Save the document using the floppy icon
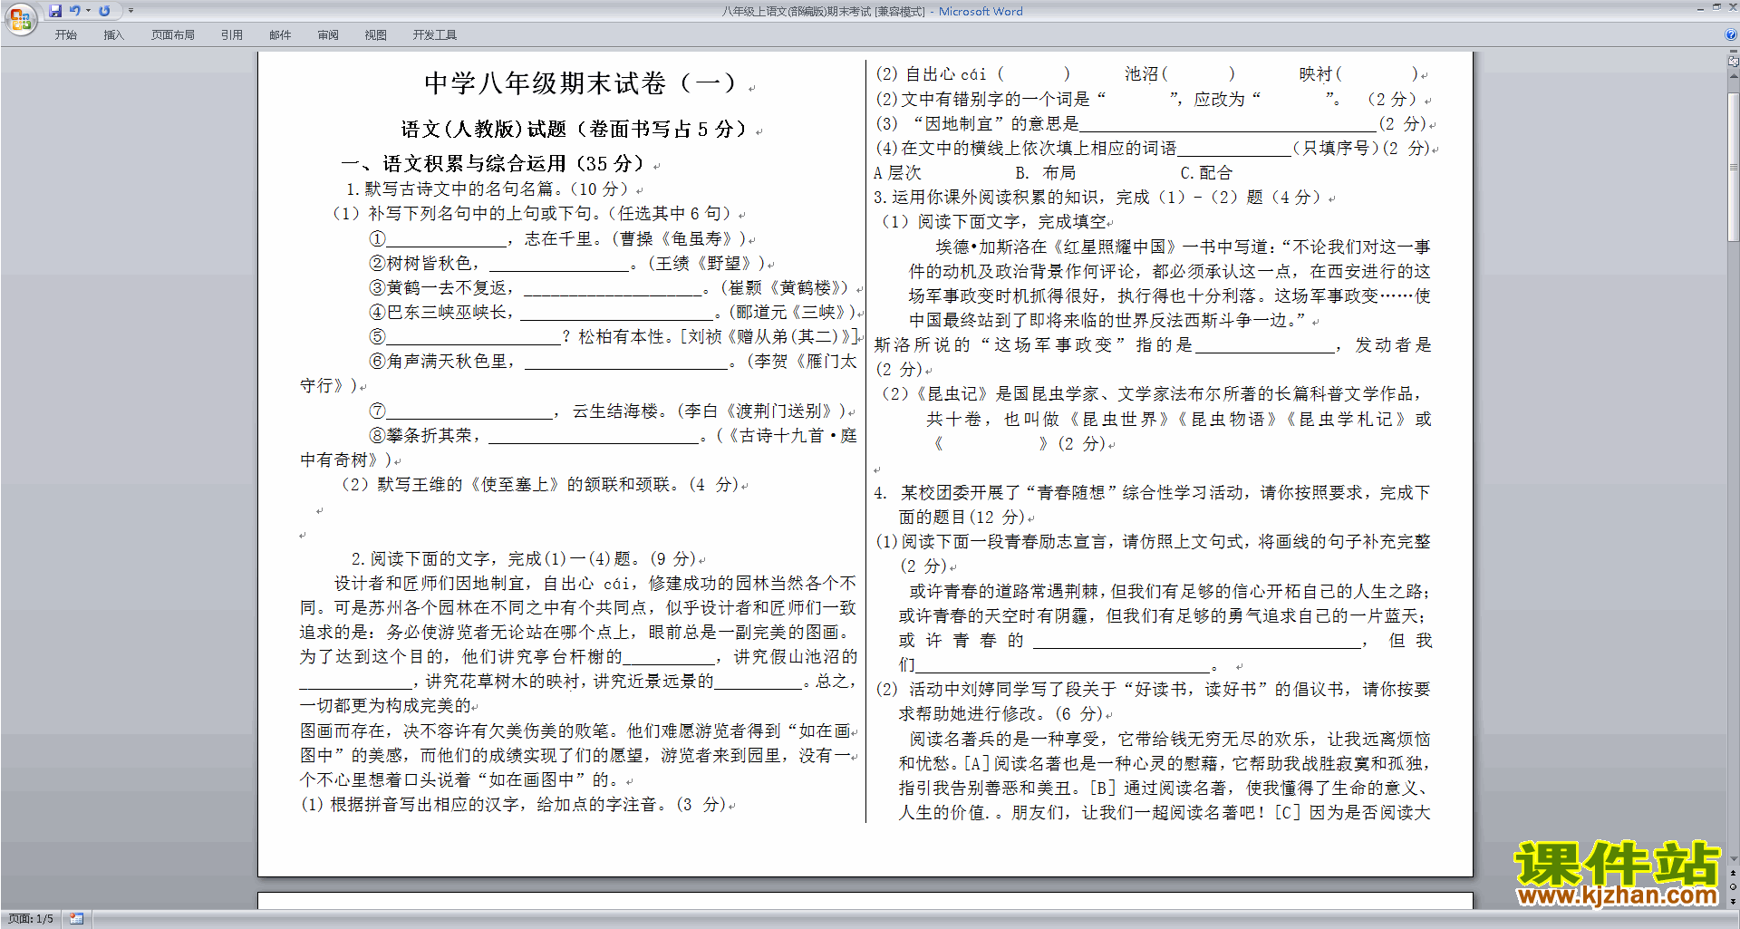Screen dimensions: 1740x929 point(55,11)
